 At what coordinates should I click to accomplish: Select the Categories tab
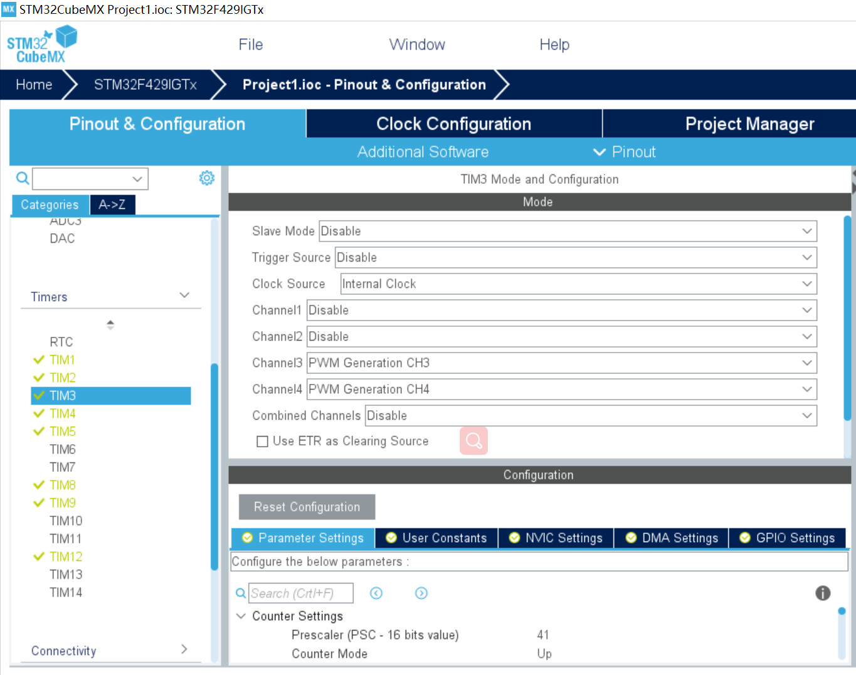tap(50, 205)
